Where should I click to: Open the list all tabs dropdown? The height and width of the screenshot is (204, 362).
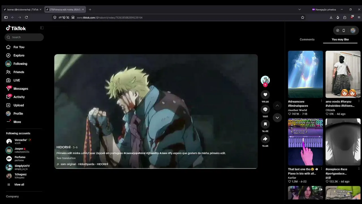(299, 9)
